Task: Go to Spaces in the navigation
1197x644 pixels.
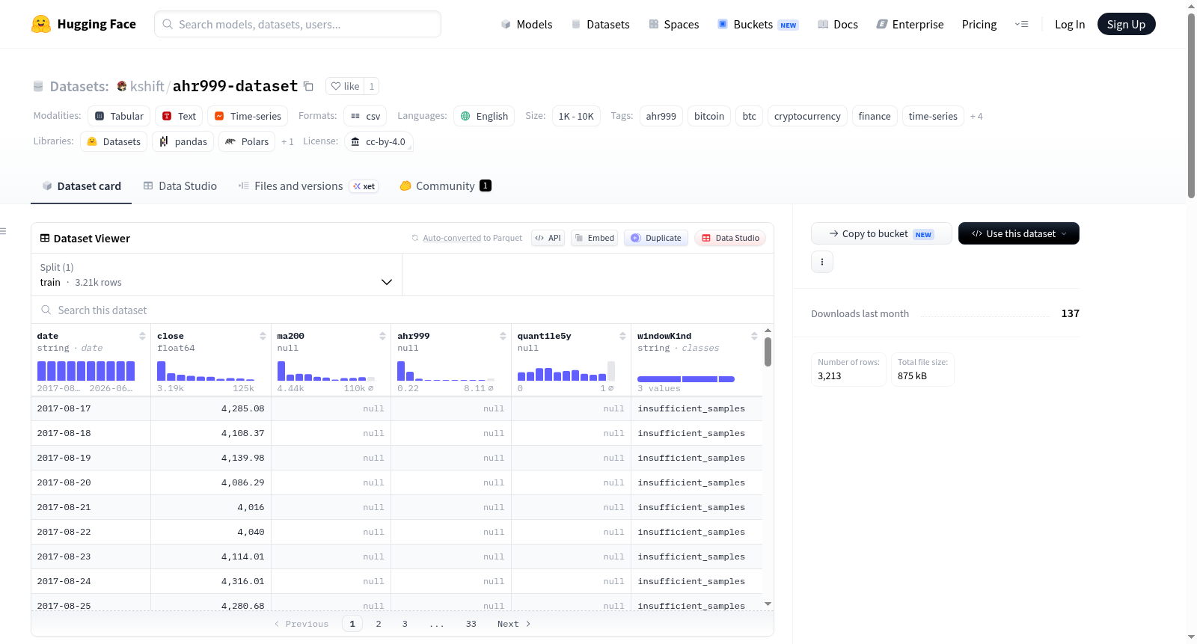Action: tap(674, 25)
